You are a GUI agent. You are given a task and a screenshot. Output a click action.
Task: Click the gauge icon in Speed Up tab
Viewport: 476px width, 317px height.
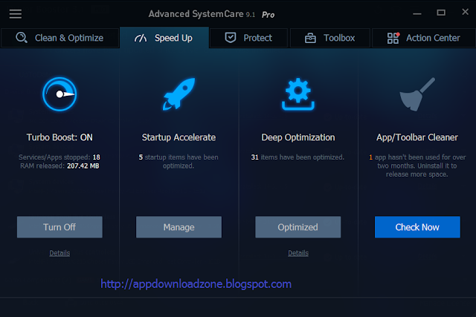(141, 38)
